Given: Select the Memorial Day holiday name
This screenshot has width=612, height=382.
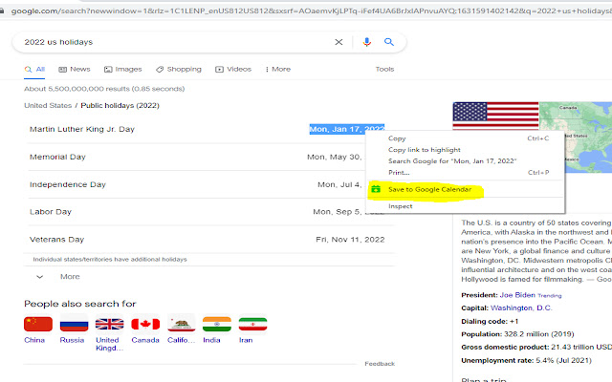Looking at the screenshot, I should click(57, 157).
